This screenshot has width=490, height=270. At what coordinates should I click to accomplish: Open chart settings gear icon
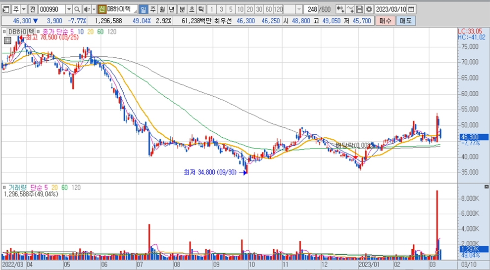[369, 9]
